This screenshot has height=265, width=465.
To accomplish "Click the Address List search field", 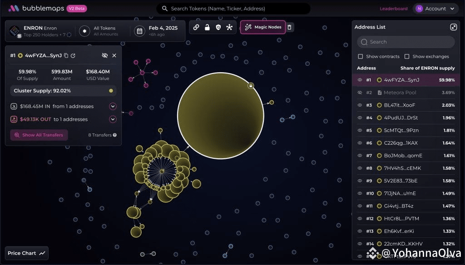I will pyautogui.click(x=406, y=42).
